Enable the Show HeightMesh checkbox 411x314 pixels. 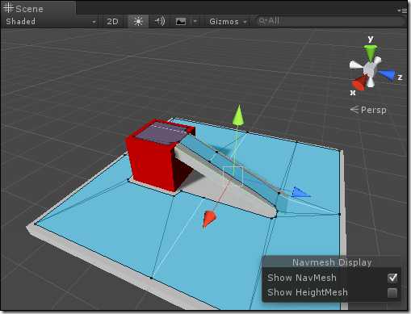392,292
